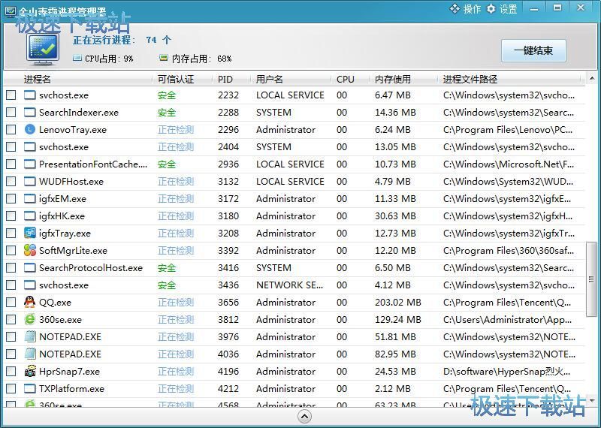The height and width of the screenshot is (428, 601).
Task: Maximize the process manager window
Action: (557, 8)
